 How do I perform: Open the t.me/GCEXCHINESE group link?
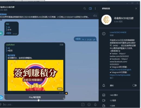pos(118,32)
